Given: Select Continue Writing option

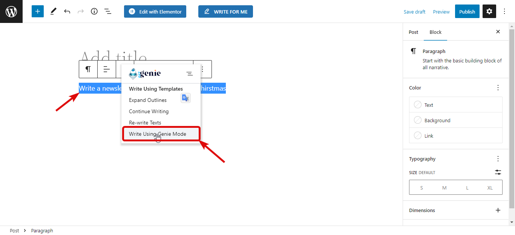Looking at the screenshot, I should [x=149, y=111].
